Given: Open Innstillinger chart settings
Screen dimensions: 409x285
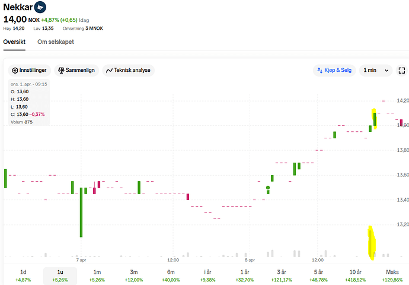Looking at the screenshot, I should tap(30, 70).
